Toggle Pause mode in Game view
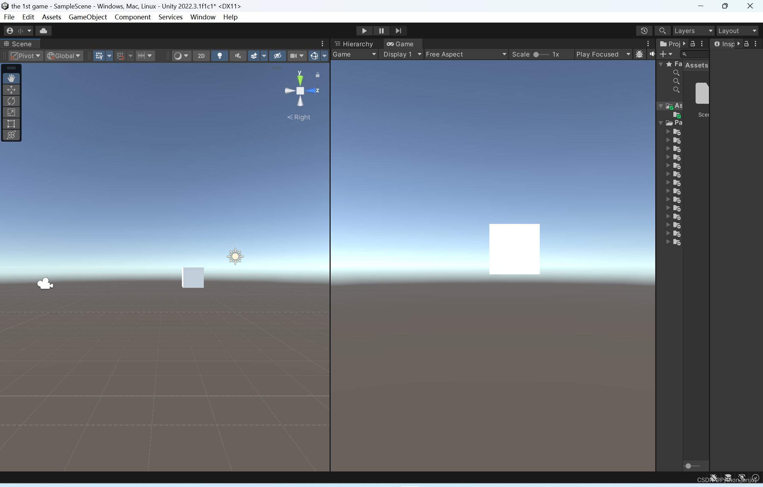 pyautogui.click(x=381, y=31)
